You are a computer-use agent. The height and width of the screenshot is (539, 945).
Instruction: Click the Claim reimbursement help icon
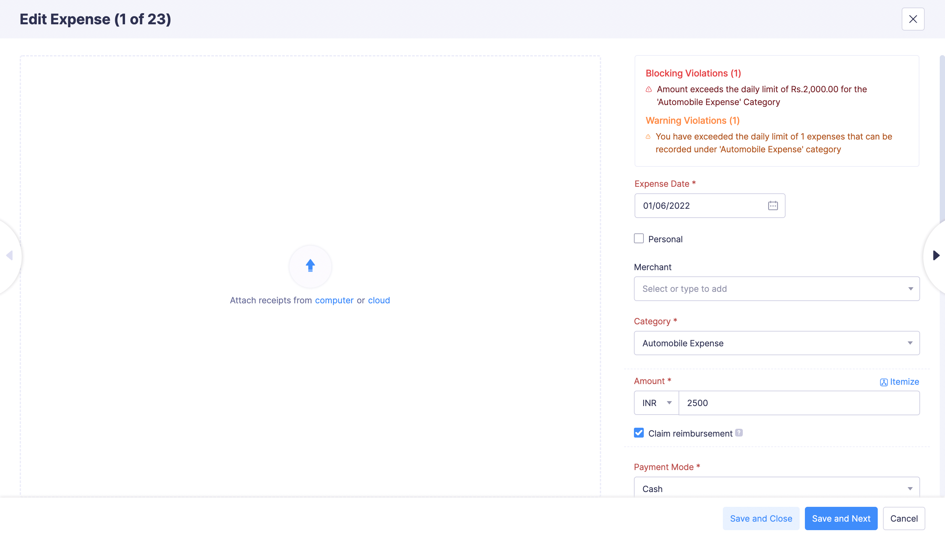click(x=739, y=433)
